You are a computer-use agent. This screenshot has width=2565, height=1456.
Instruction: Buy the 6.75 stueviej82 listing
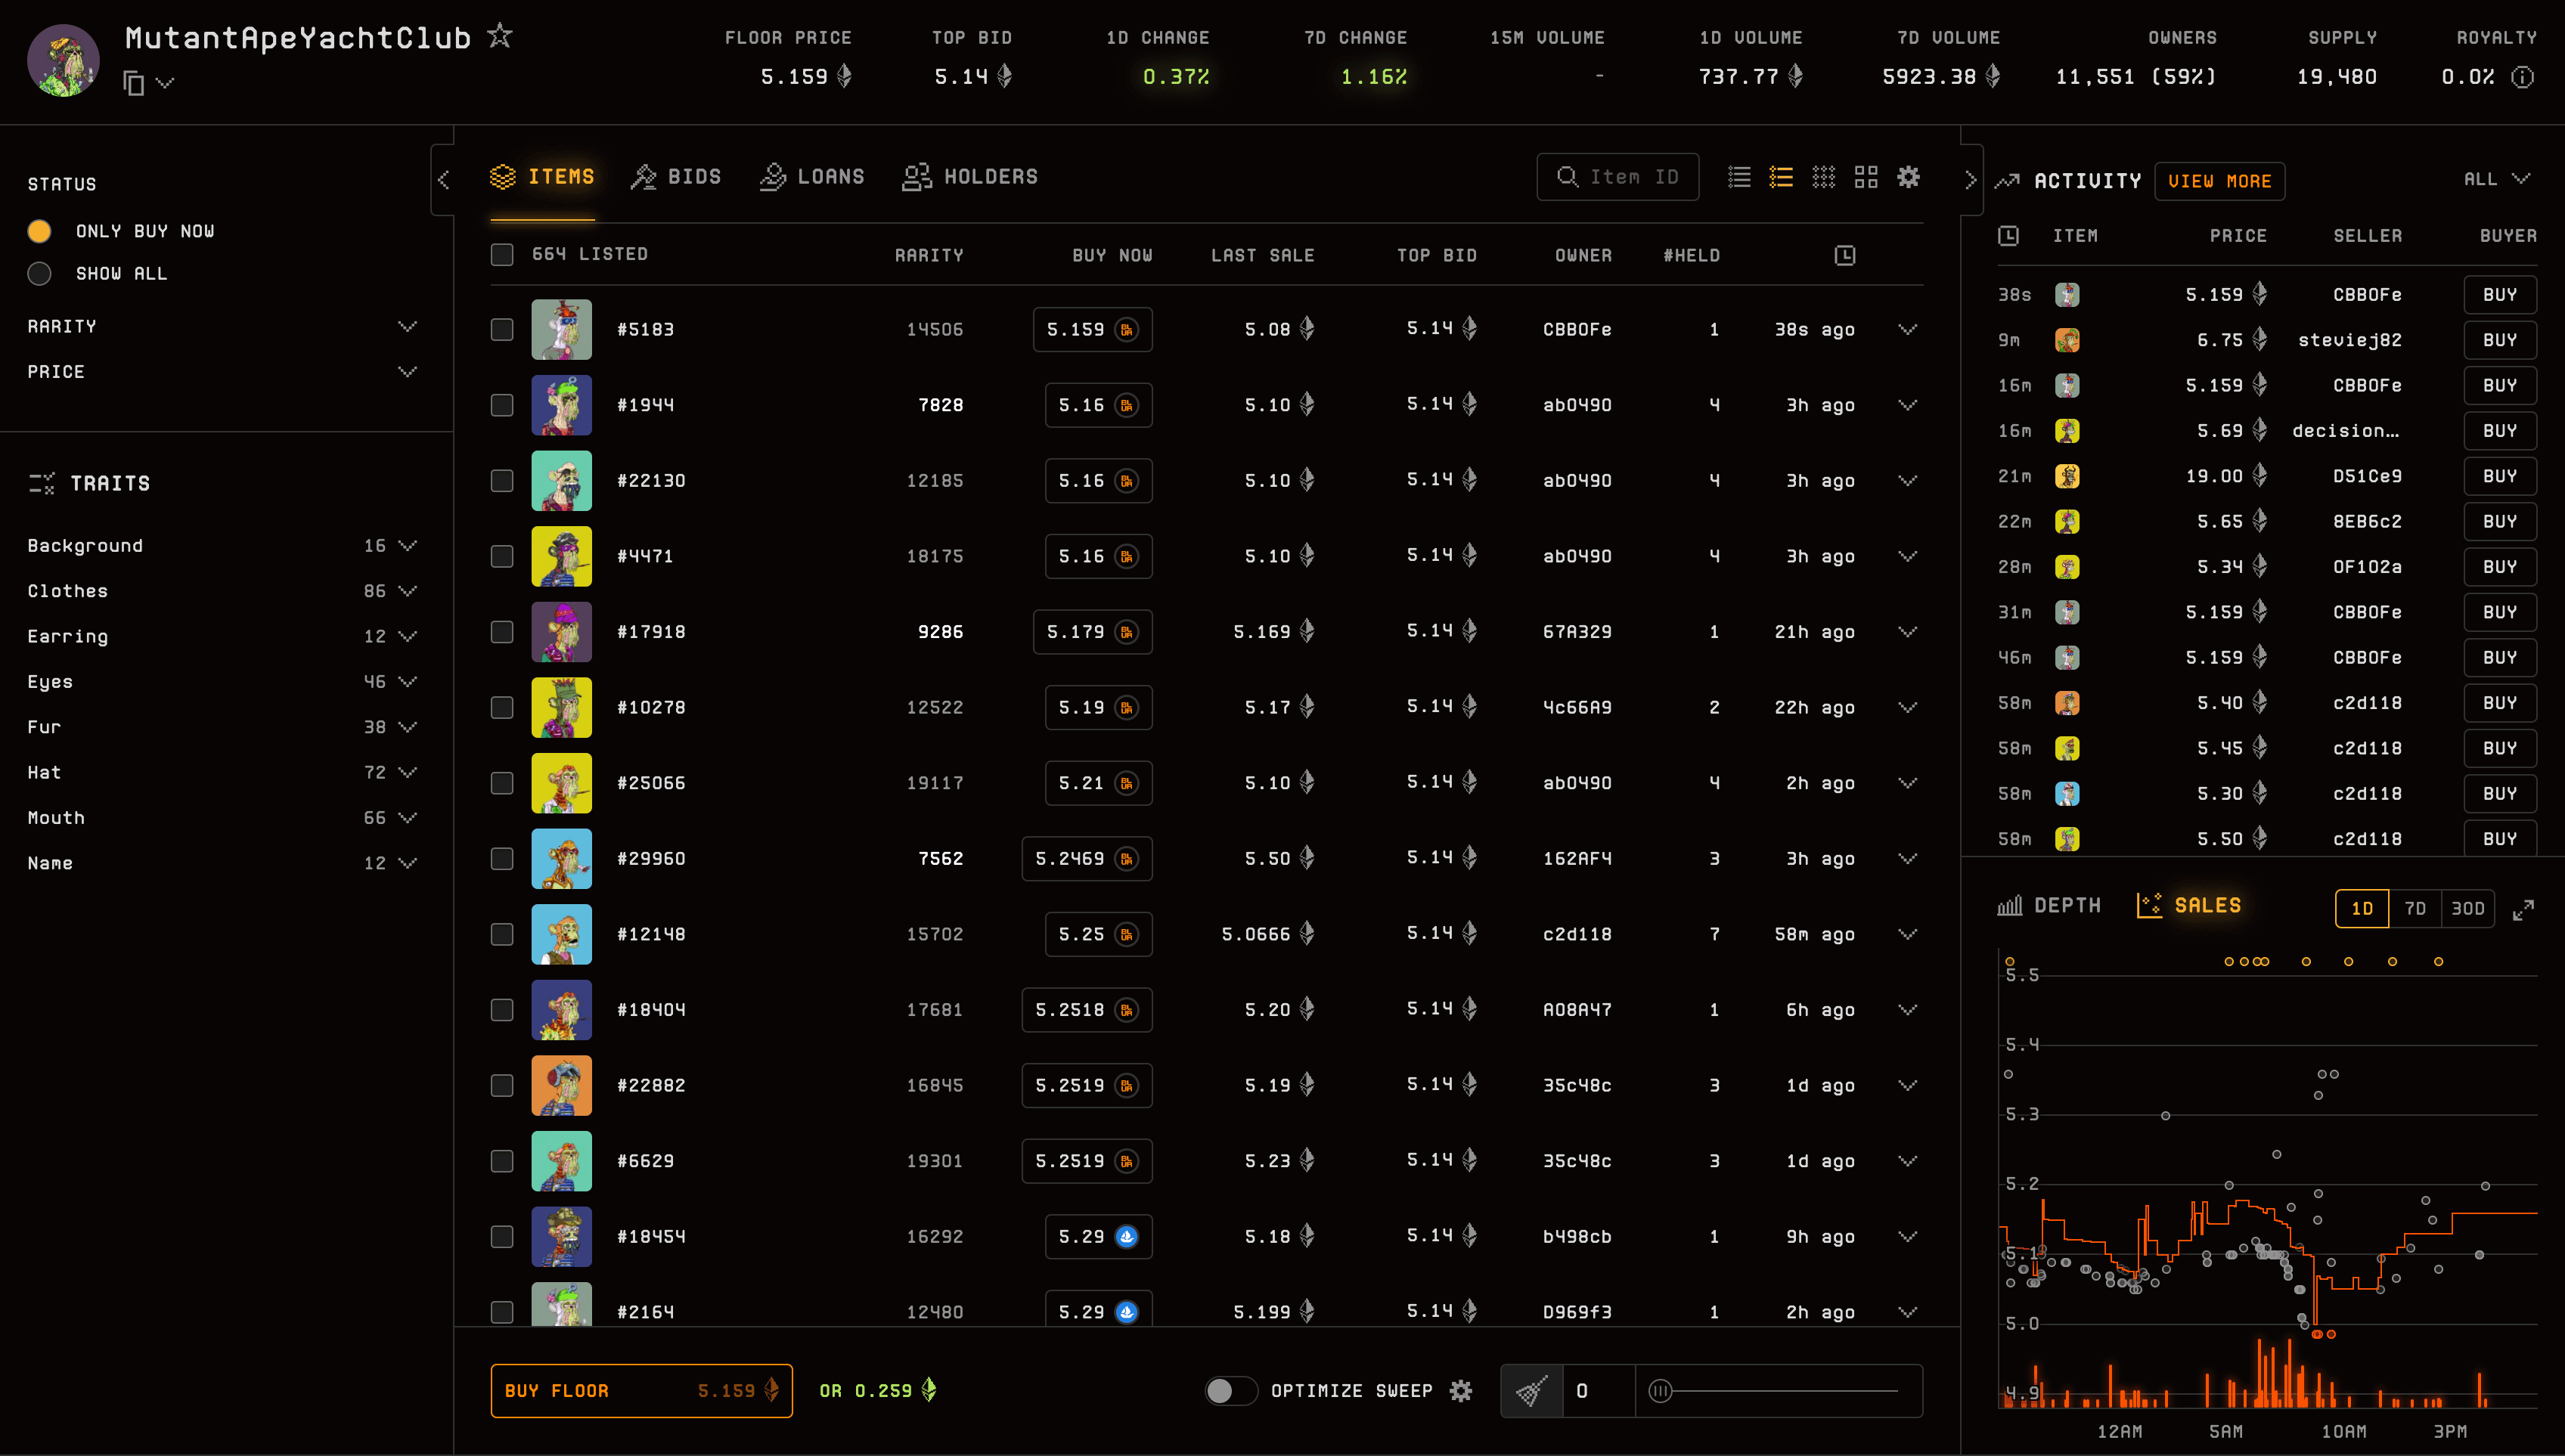click(2499, 340)
